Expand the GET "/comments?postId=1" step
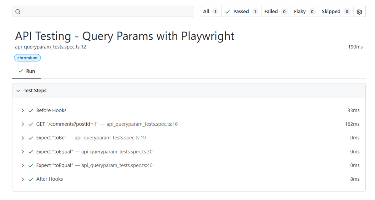This screenshot has height=200, width=375. click(x=23, y=124)
